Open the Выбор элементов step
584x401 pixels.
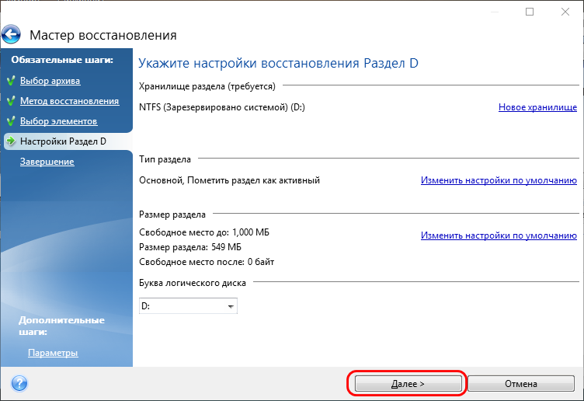(x=58, y=121)
